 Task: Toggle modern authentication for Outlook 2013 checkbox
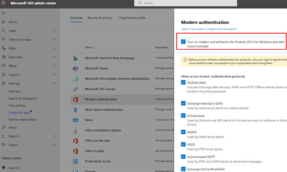(183, 42)
